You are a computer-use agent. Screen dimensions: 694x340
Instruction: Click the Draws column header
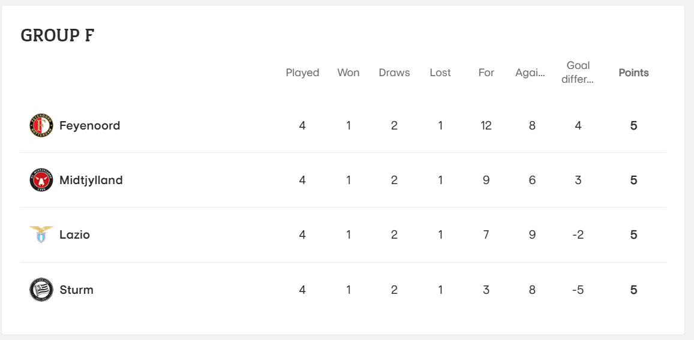tap(394, 73)
